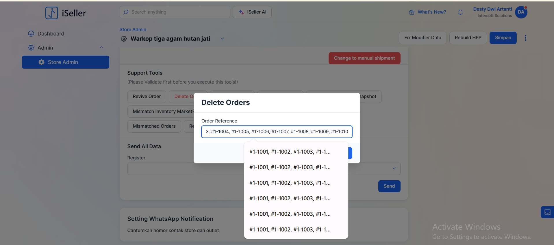Pick the last autocomplete suggestion entry

(x=290, y=229)
